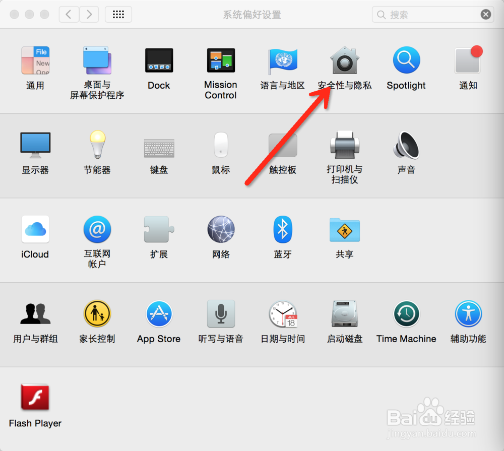Screen dimensions: 504x451
Task: Clear the search field with X button
Action: click(x=486, y=15)
